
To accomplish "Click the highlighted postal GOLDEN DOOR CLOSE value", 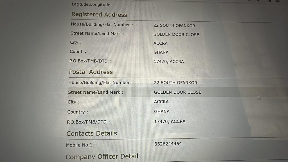I will click(177, 92).
